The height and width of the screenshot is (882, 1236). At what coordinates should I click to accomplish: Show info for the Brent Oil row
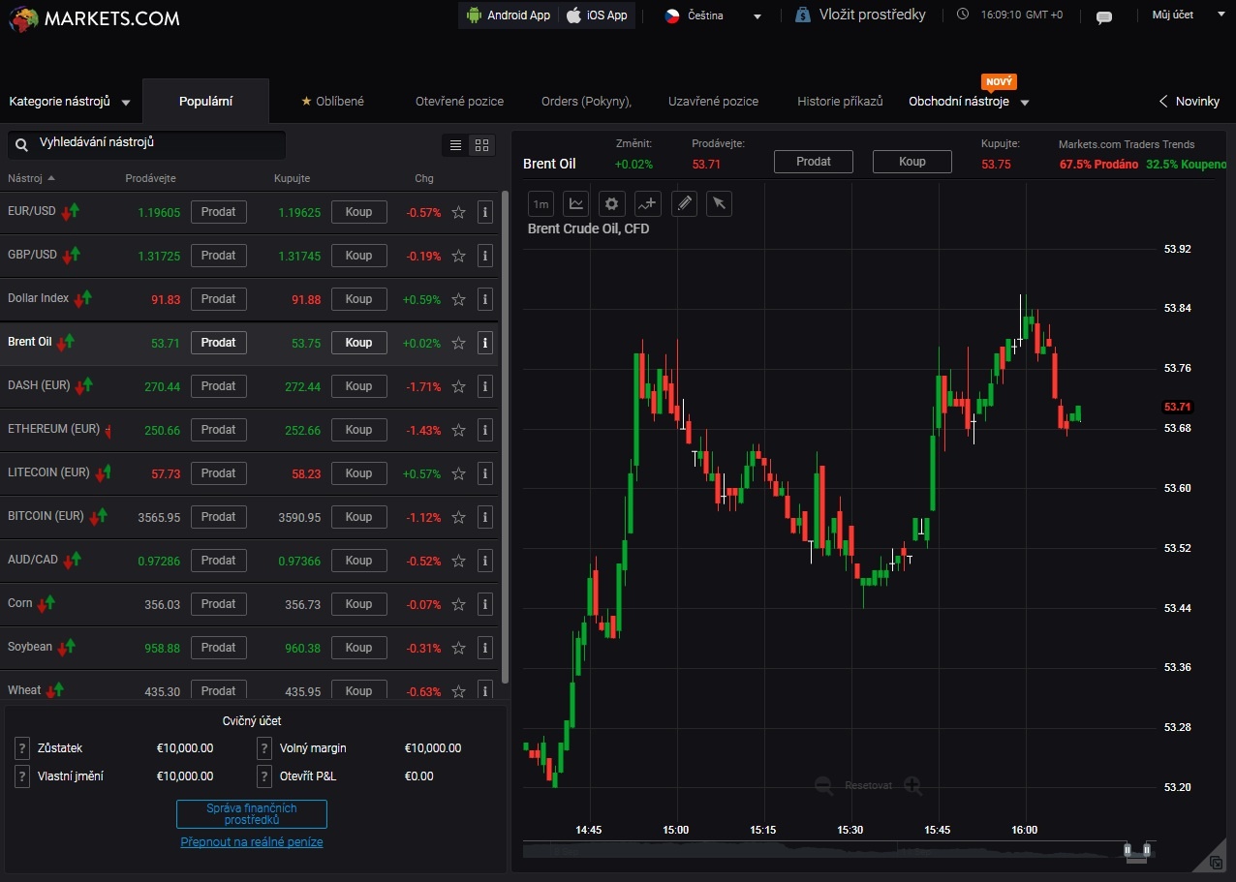(x=485, y=343)
